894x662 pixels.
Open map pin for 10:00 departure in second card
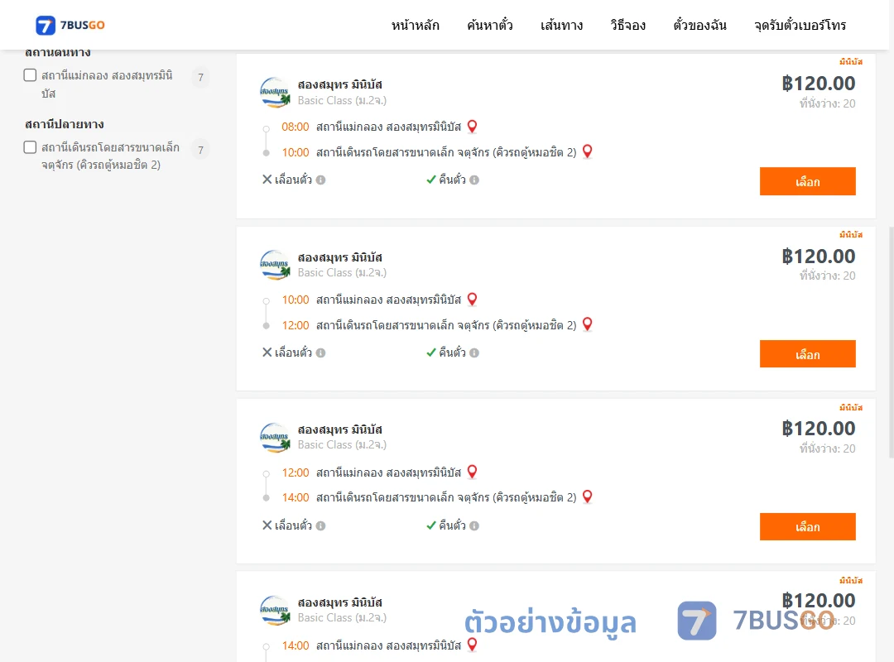click(x=472, y=300)
